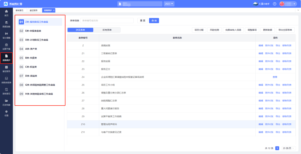Open 试算平衡 in the sidebar
Viewport: 301px width, 154px height.
pyautogui.click(x=6, y=47)
